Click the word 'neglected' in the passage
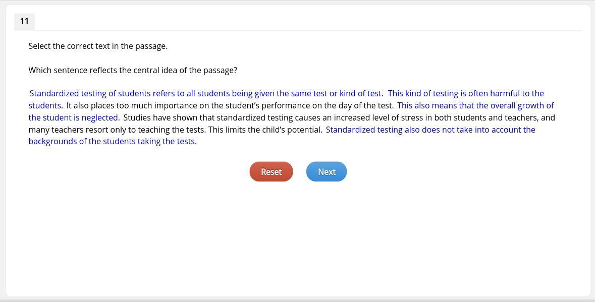The width and height of the screenshot is (595, 302). [x=100, y=118]
